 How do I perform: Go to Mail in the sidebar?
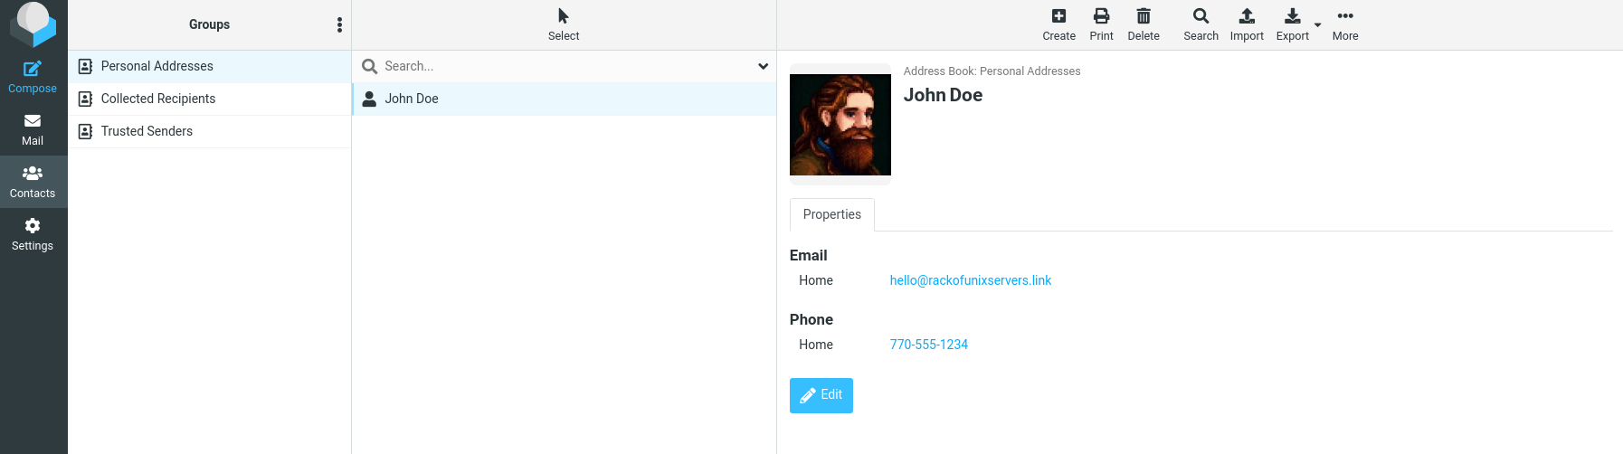point(33,129)
